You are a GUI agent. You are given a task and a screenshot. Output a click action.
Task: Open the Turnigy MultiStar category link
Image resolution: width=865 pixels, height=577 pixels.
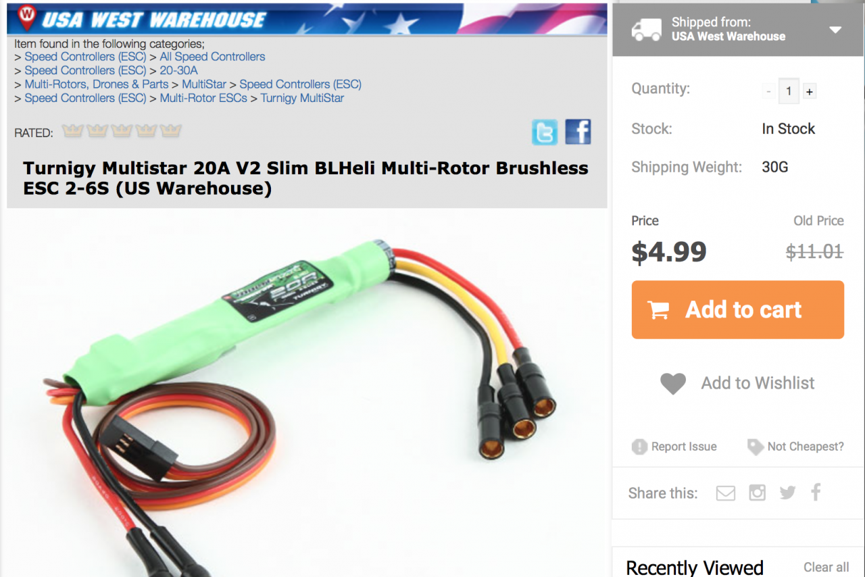[302, 98]
